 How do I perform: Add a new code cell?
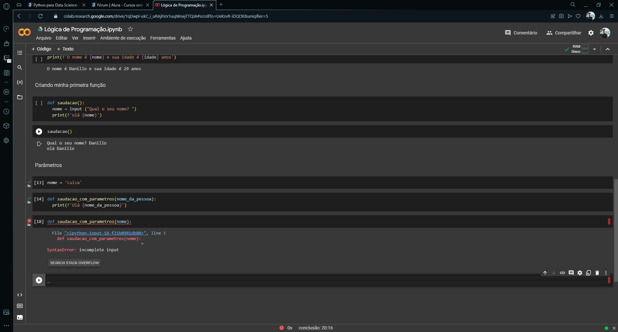[42, 49]
